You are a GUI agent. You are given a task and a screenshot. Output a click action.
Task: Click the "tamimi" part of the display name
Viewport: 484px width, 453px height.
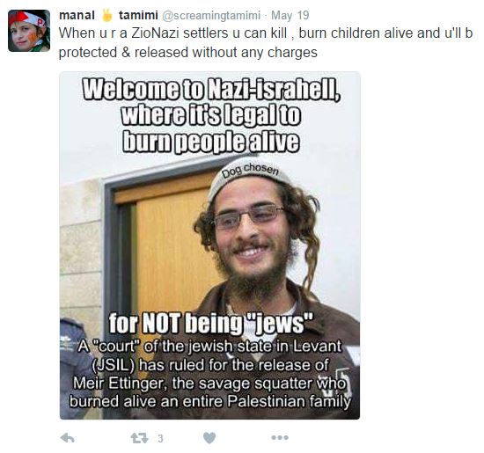tap(138, 15)
